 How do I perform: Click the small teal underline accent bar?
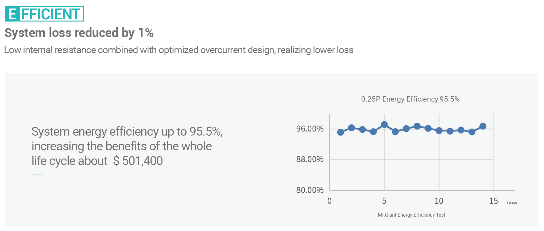pyautogui.click(x=38, y=174)
